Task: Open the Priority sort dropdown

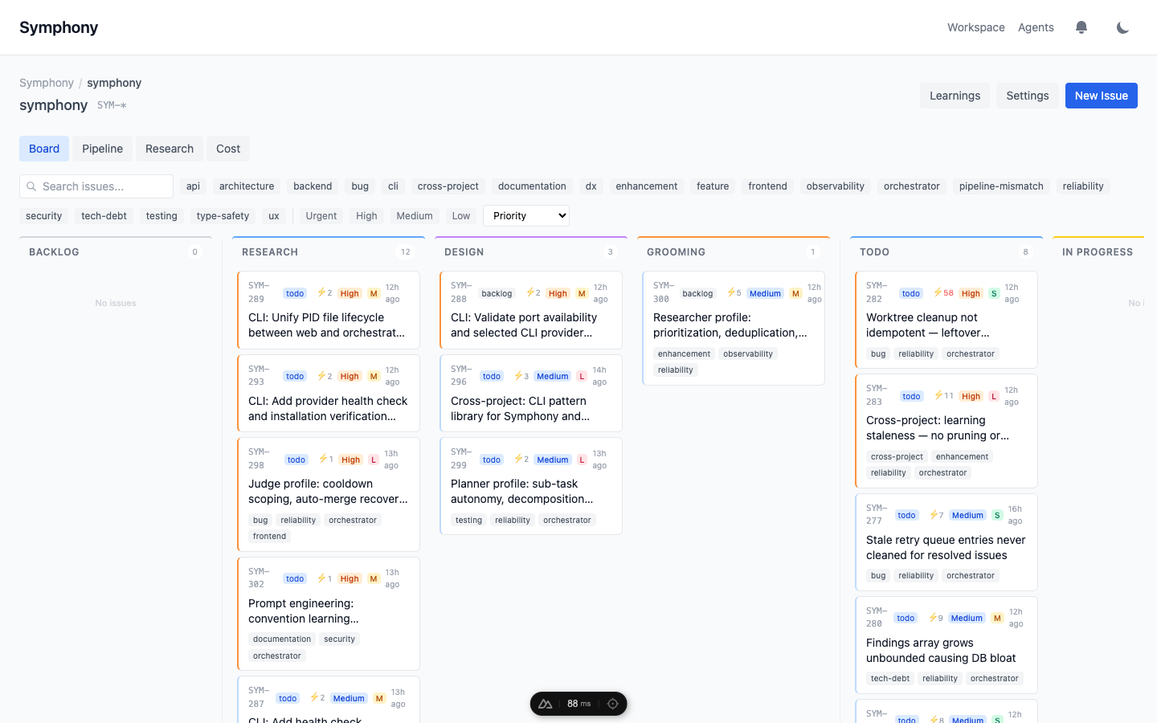Action: 525,215
